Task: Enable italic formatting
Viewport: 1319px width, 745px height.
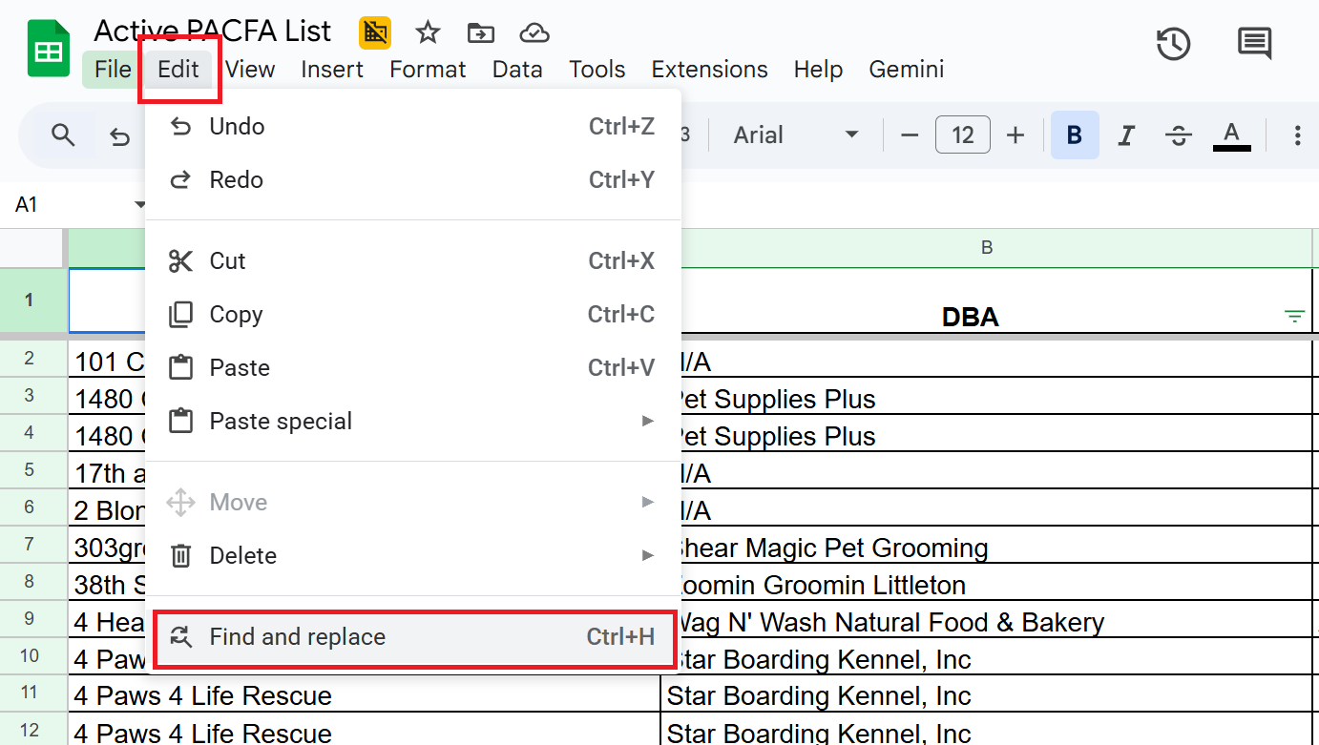Action: pos(1126,135)
